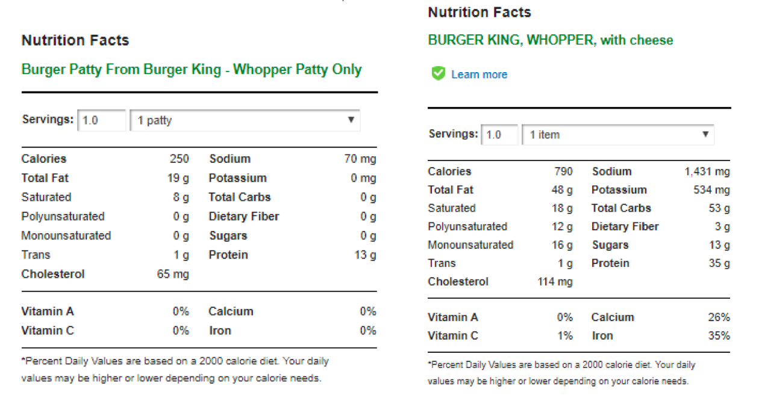
Task: Click the 114 mg Cholesterol value
Action: (555, 281)
